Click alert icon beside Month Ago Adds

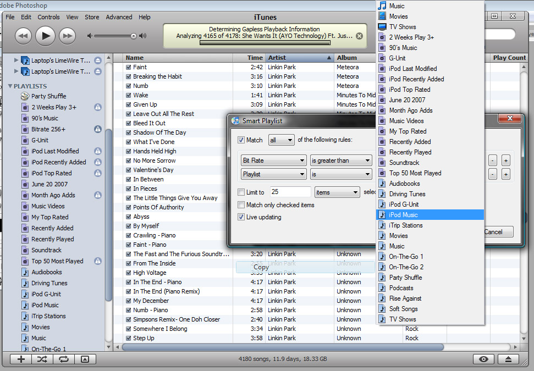pyautogui.click(x=98, y=195)
